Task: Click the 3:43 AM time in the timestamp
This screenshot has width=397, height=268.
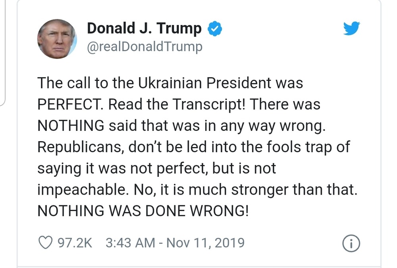Action: pos(130,243)
